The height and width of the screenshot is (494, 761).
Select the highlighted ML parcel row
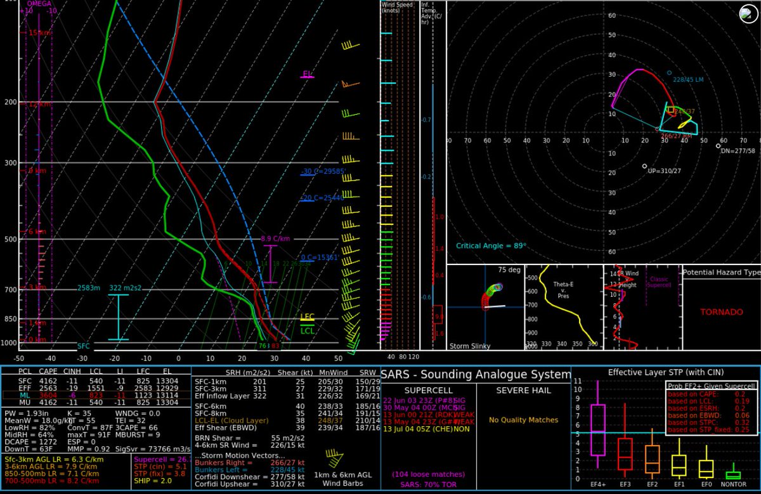(94, 394)
